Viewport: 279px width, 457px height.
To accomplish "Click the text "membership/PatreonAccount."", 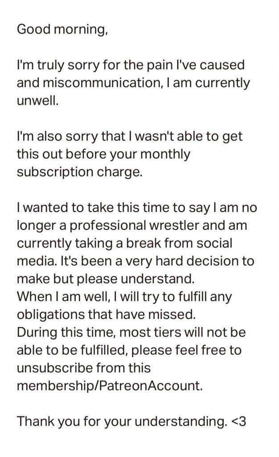I will tap(110, 386).
